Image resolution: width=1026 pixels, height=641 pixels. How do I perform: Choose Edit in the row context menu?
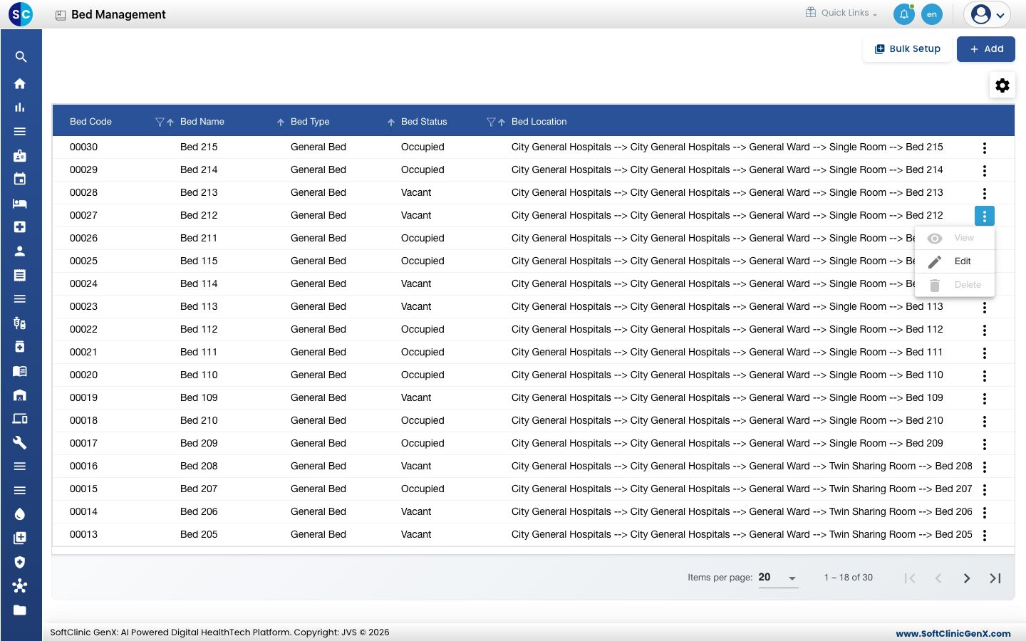(955, 261)
